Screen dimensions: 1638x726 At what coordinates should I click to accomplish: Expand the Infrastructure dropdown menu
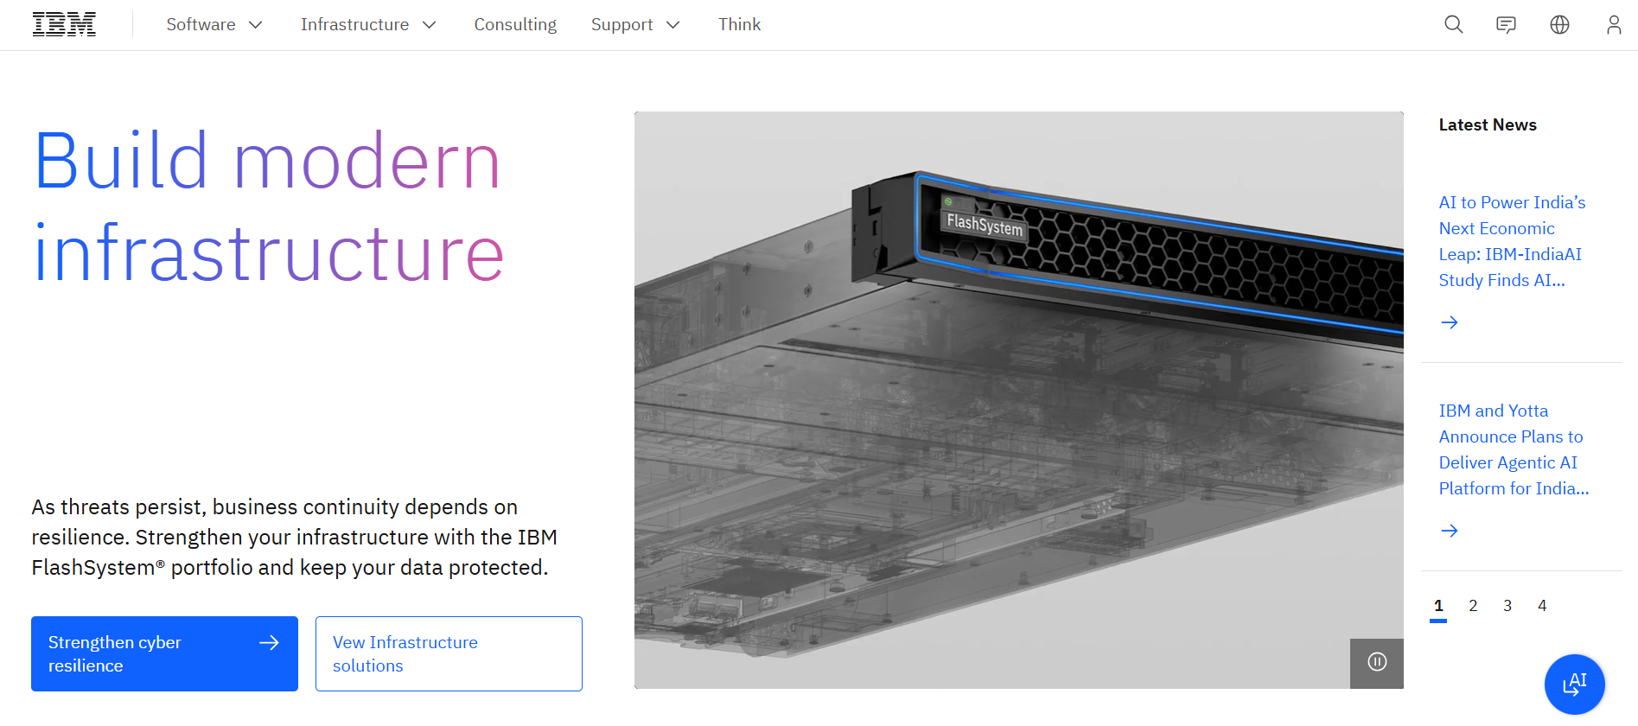[368, 25]
